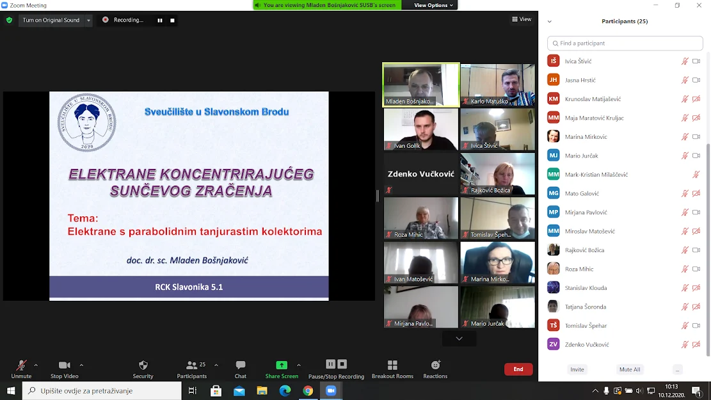Select Ivan Golik's video thumbnail
Screen dimensions: 711x400
421,129
